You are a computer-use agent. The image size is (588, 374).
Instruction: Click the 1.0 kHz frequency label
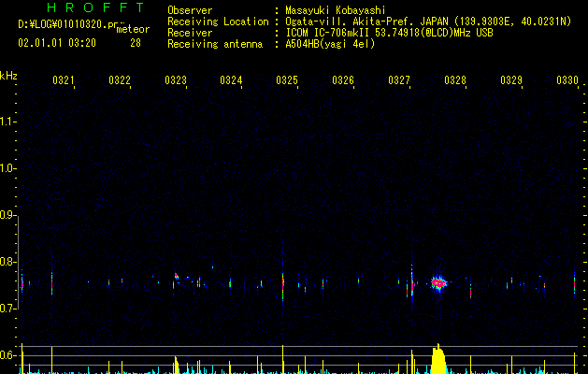pyautogui.click(x=7, y=168)
